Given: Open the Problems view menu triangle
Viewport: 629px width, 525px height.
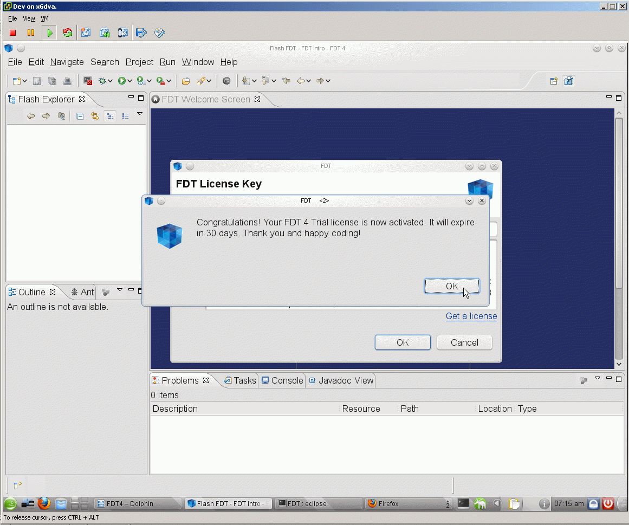Looking at the screenshot, I should 598,378.
